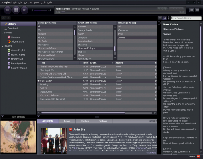This screenshot has height=159, width=203.
Task: Sort tracks by Title column
Action: tap(58, 63)
